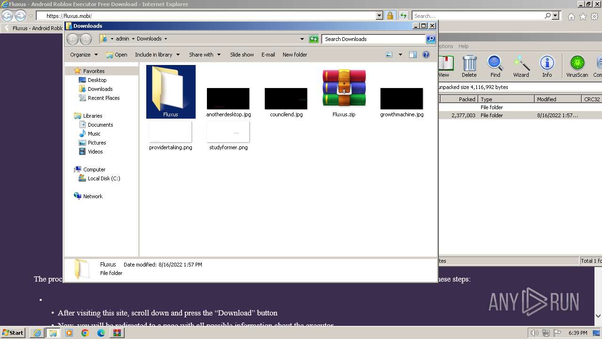The height and width of the screenshot is (339, 602).
Task: Open view options dropdown arrow
Action: click(400, 55)
